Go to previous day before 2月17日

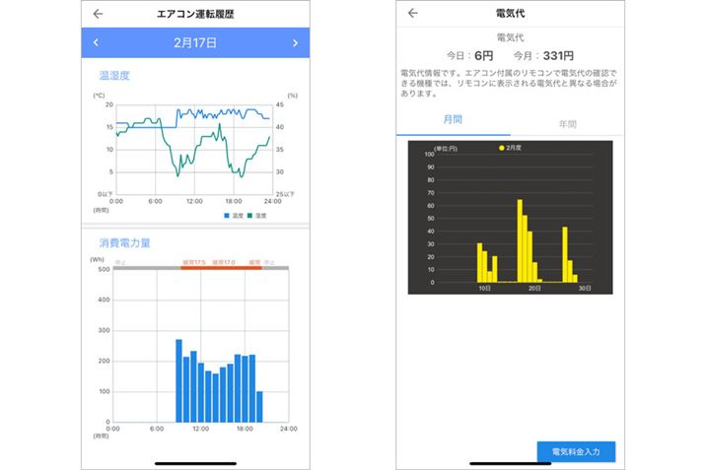[96, 42]
